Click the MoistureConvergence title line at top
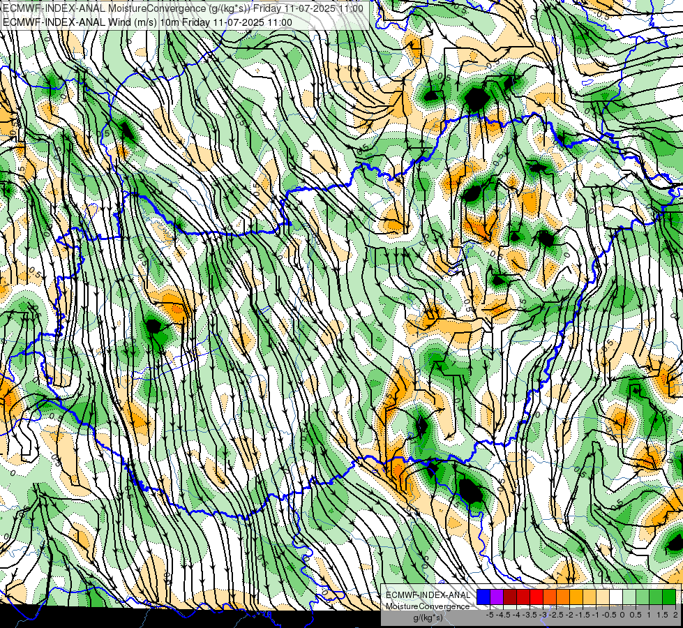The height and width of the screenshot is (628, 683). pos(183,8)
